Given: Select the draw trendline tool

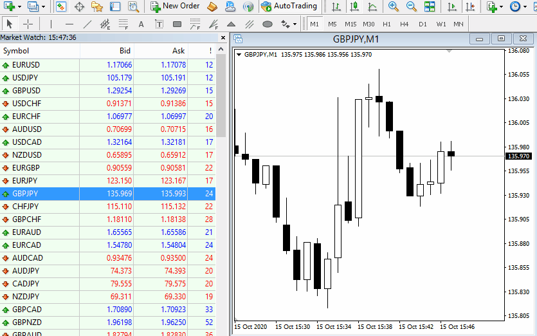Looking at the screenshot, I should tap(87, 24).
